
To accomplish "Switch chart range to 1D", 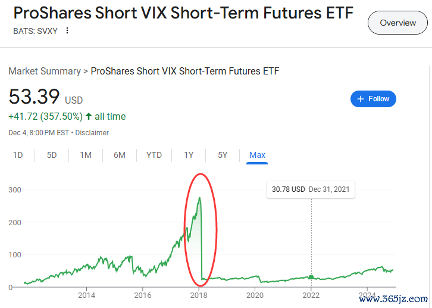I will tap(18, 155).
